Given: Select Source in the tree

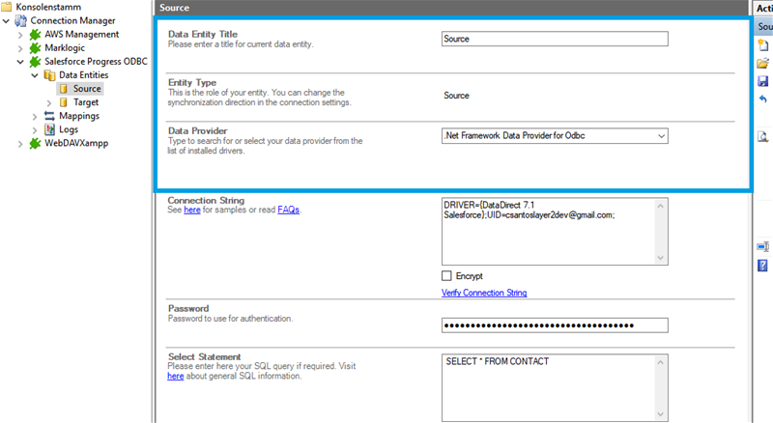Looking at the screenshot, I should (87, 89).
